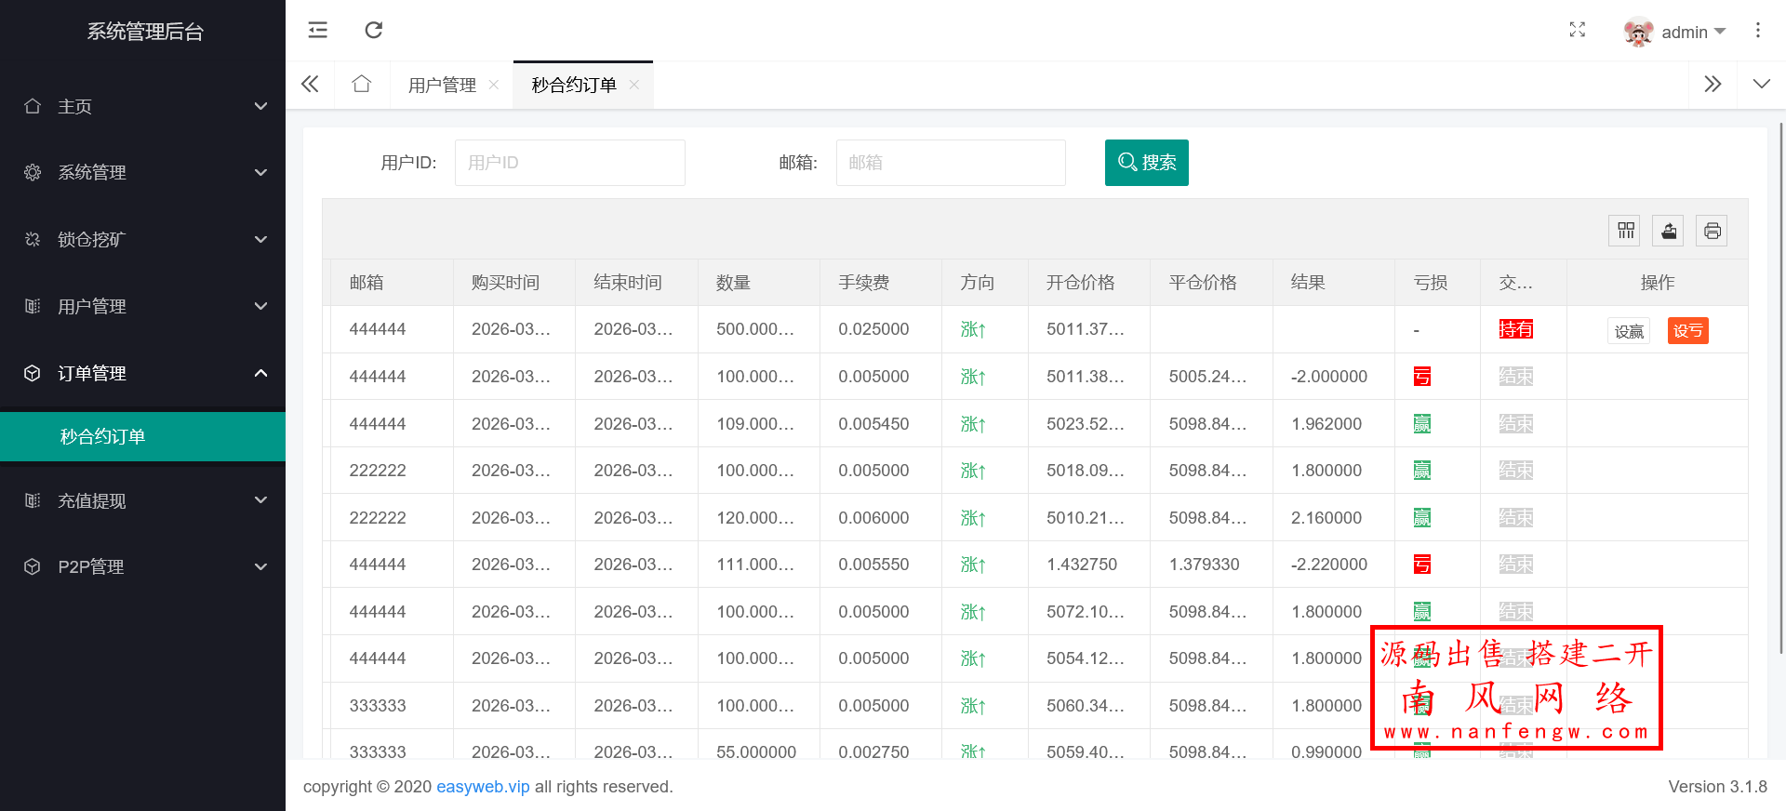Expand the 系统管理 menu chevron
Screen dimensions: 1786x811
(261, 172)
